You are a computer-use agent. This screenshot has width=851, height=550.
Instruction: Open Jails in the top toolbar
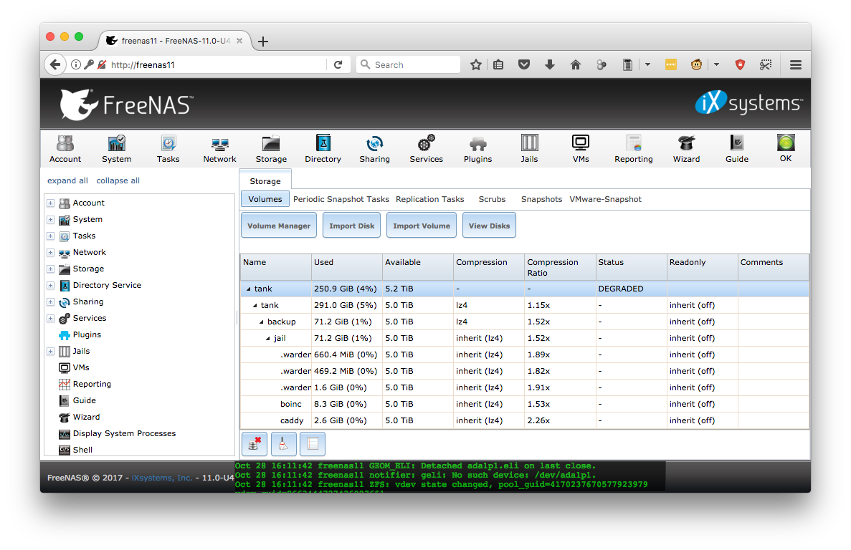[x=529, y=148]
